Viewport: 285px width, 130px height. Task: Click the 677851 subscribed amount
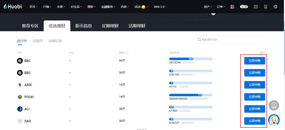coord(173,111)
